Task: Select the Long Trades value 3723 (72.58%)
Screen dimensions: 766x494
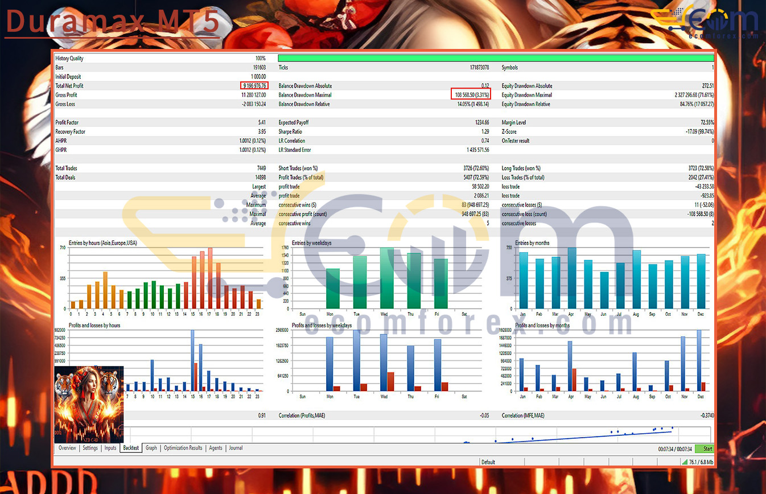Action: [x=701, y=168]
